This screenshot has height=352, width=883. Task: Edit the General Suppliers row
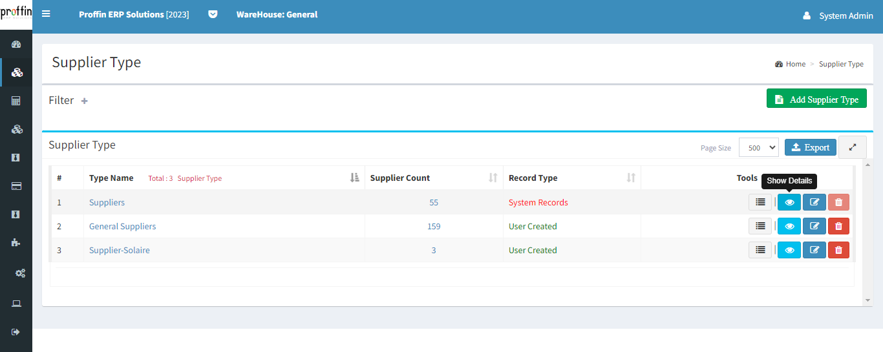814,226
